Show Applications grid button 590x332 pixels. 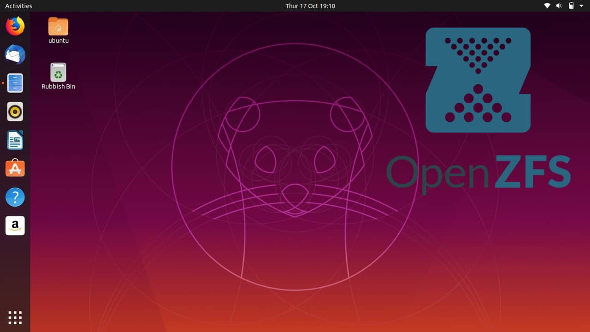tap(15, 317)
